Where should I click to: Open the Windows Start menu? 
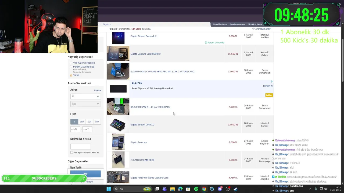tap(109, 189)
